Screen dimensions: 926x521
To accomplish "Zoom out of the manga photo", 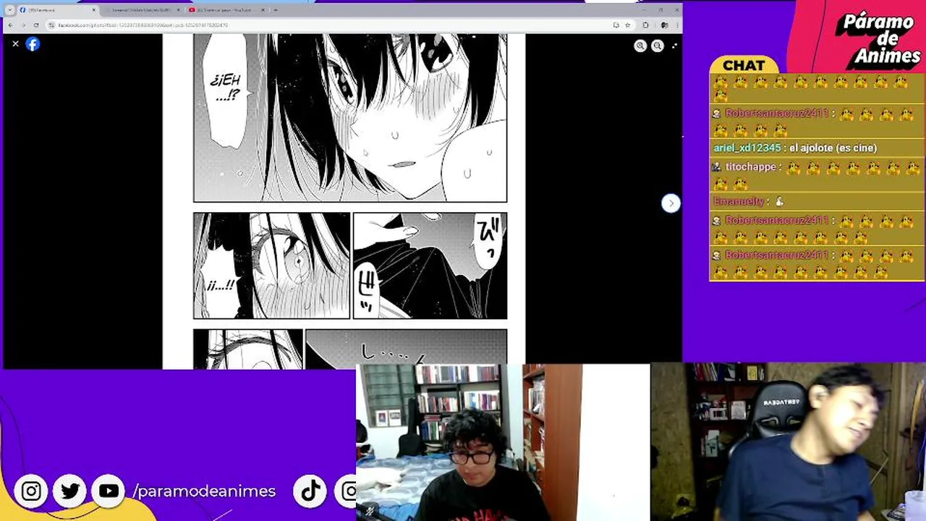I will (657, 46).
